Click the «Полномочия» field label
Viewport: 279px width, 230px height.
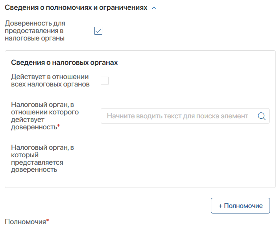click(25, 222)
